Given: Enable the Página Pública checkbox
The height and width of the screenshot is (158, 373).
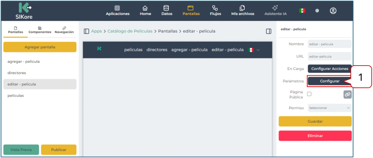Looking at the screenshot, I should [309, 94].
